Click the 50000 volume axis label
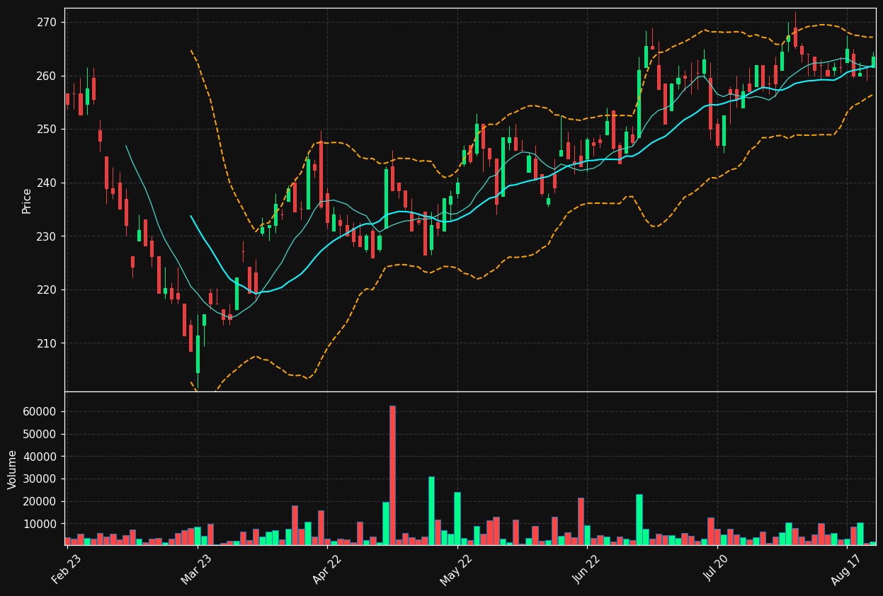Screen dimensions: 883x596 pyautogui.click(x=40, y=435)
